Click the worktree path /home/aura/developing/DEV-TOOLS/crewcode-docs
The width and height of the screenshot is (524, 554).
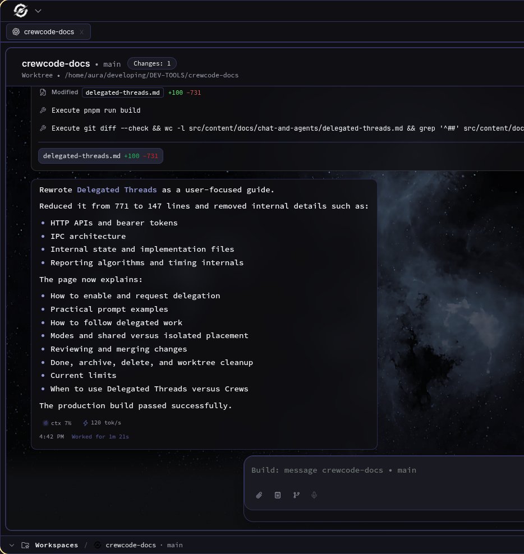pos(151,75)
